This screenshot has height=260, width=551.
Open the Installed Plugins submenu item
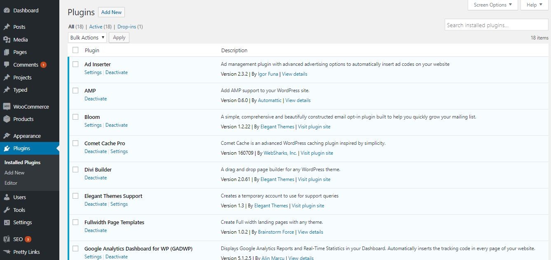(22, 162)
